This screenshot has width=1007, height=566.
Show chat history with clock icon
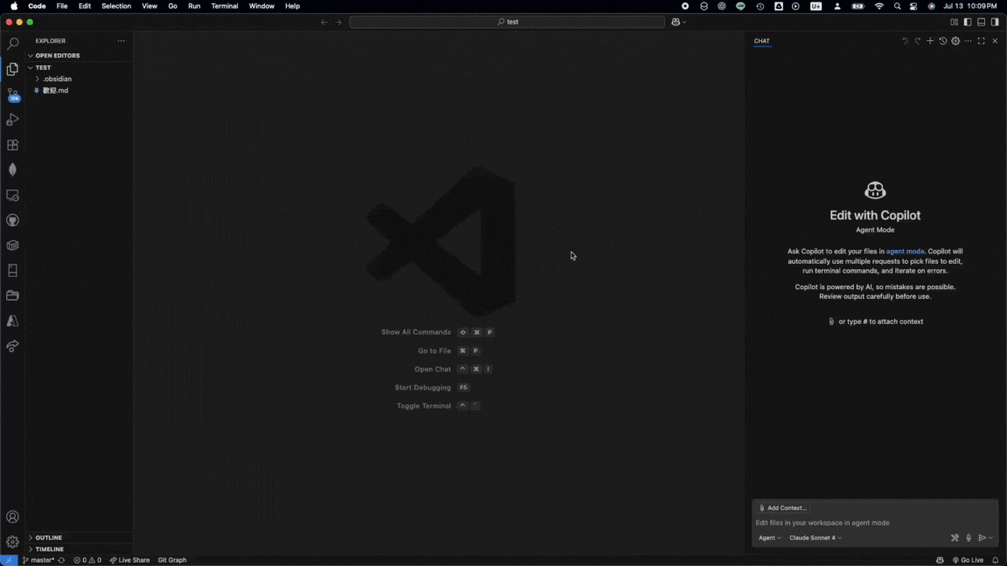(943, 41)
